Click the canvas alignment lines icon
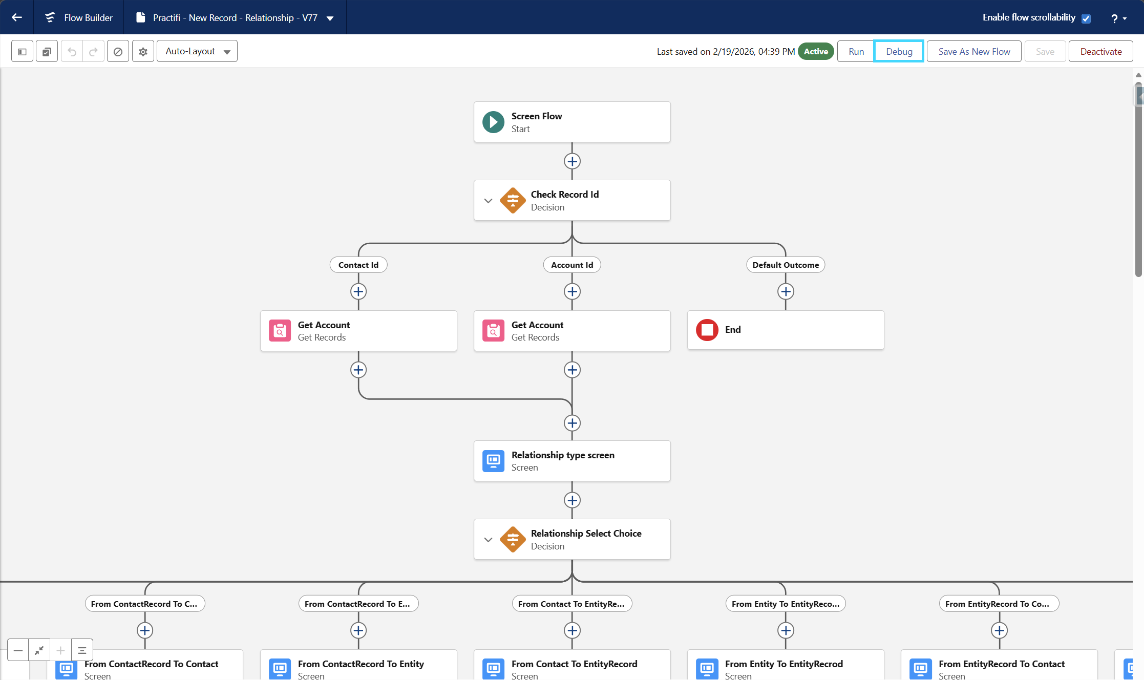The image size is (1144, 680). coord(82,650)
